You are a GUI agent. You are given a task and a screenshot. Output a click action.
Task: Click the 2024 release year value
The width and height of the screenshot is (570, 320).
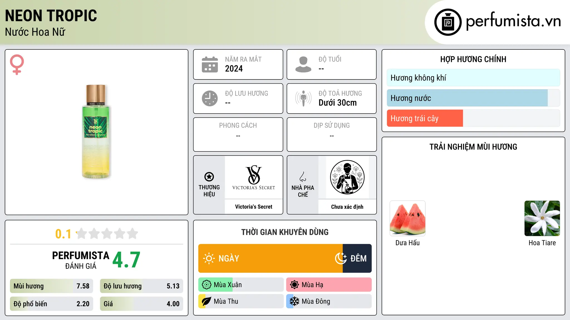(234, 69)
